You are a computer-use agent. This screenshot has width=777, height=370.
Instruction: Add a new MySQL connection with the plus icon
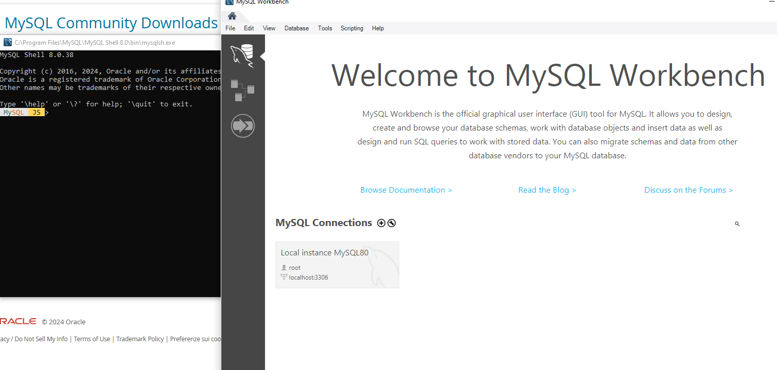coord(381,223)
